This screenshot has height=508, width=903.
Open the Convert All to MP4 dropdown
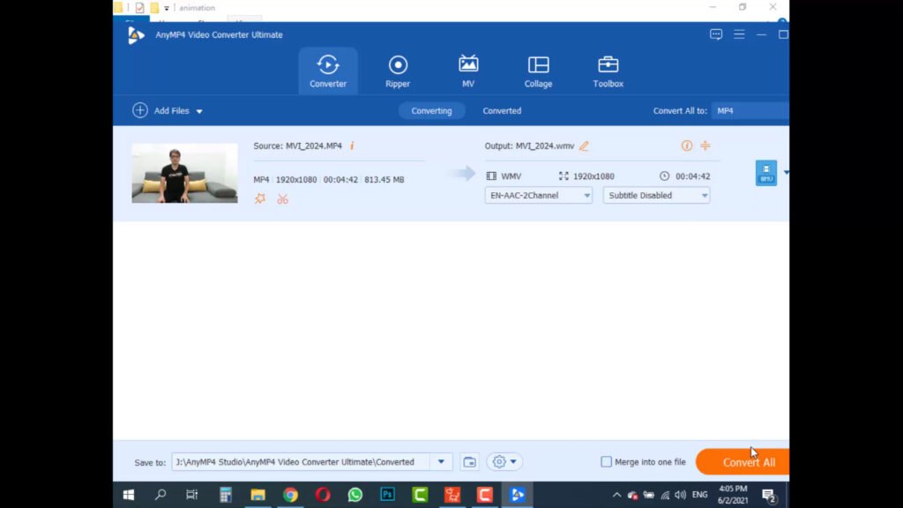click(750, 110)
